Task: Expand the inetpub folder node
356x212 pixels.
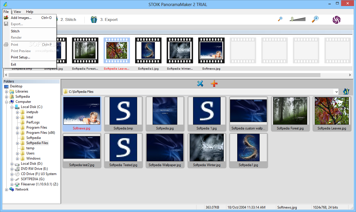Action: pyautogui.click(x=17, y=112)
